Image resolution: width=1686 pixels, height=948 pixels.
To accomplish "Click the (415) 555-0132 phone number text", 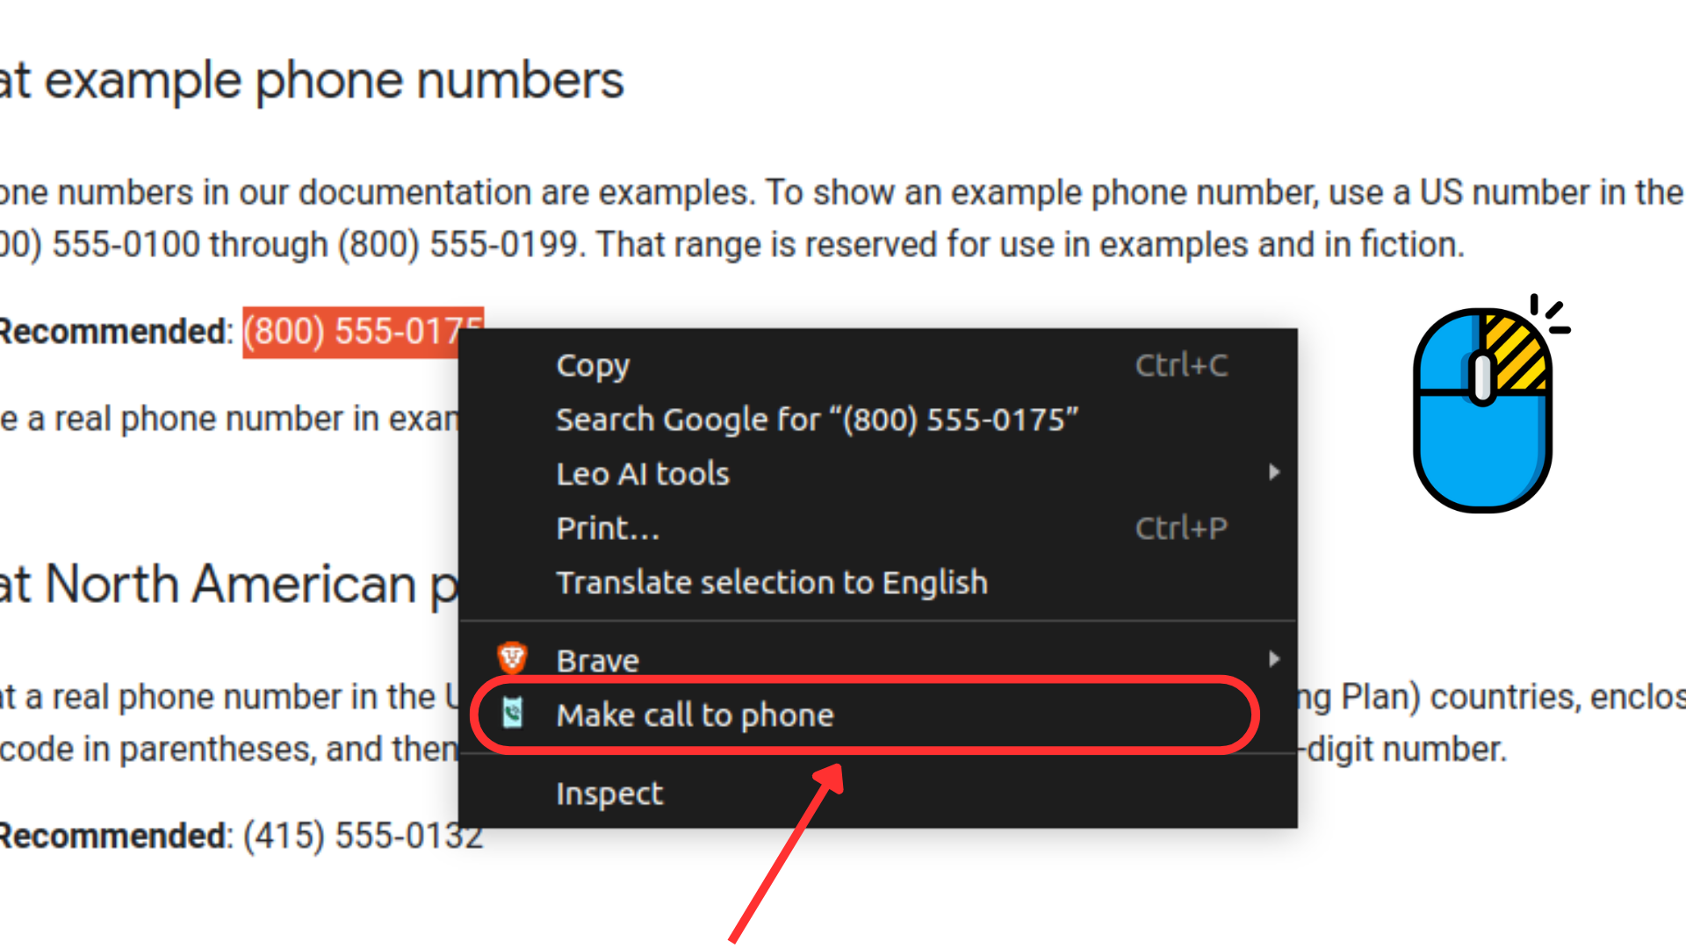I will (362, 836).
